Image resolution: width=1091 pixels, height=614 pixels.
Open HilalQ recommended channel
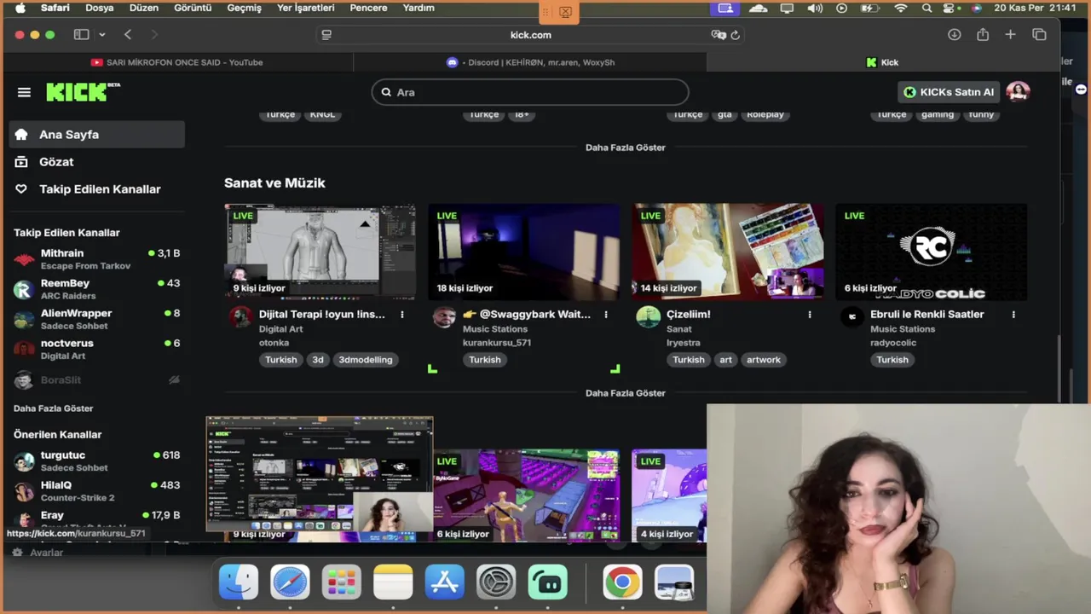(x=97, y=491)
